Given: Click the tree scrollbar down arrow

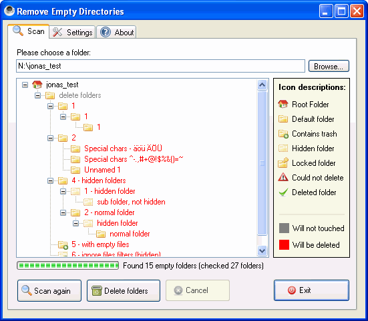Looking at the screenshot, I should [x=262, y=250].
